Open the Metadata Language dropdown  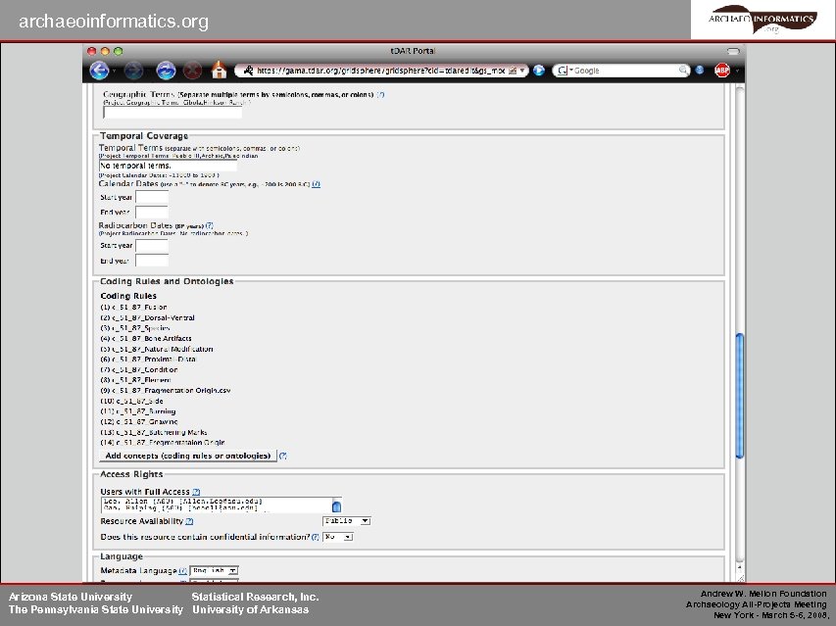point(214,570)
